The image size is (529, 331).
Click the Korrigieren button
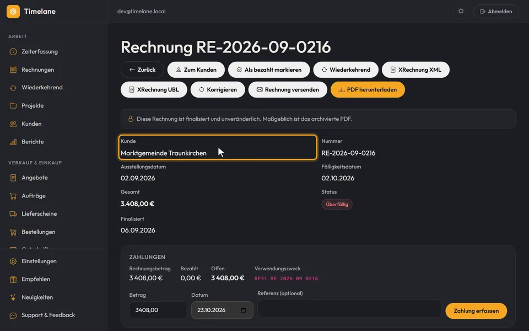coord(218,89)
